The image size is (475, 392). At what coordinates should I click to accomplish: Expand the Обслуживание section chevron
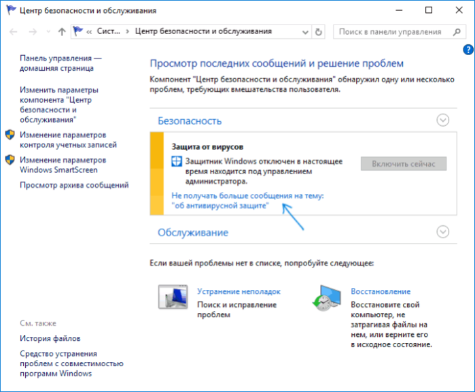pos(443,232)
